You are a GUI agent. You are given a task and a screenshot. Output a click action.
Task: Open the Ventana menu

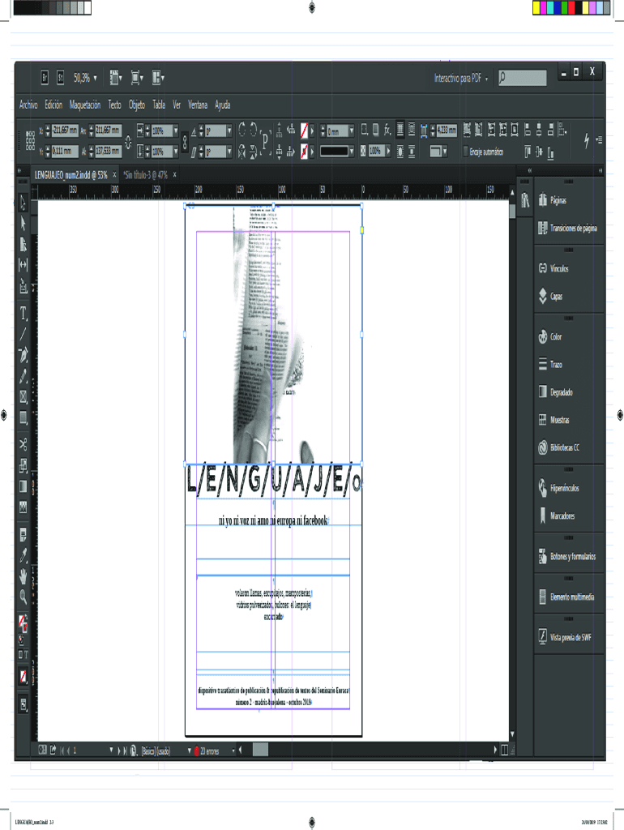198,105
